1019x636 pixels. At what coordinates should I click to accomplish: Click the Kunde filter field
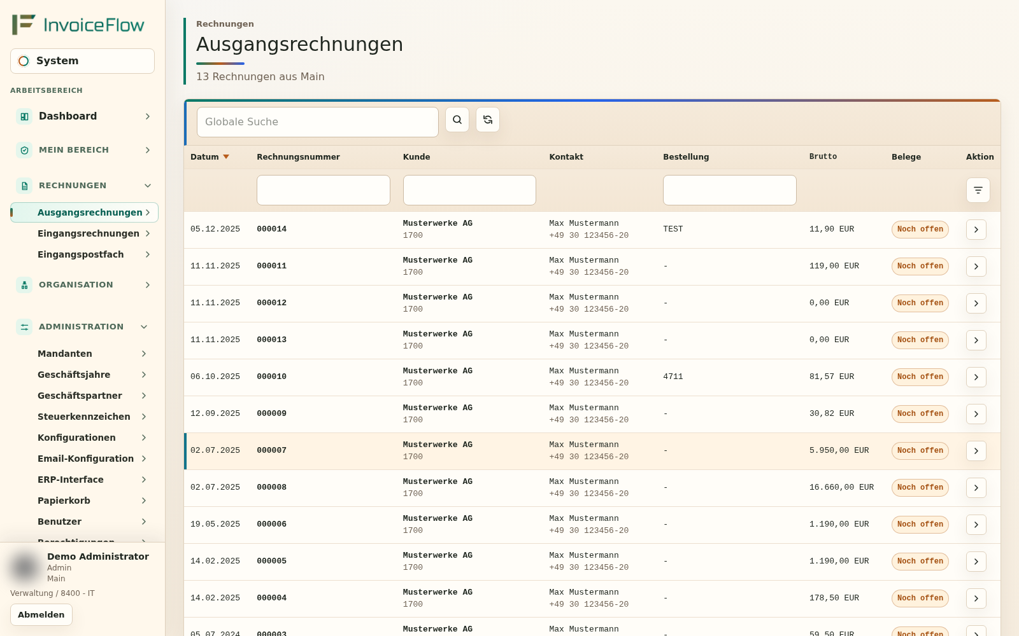click(x=469, y=190)
